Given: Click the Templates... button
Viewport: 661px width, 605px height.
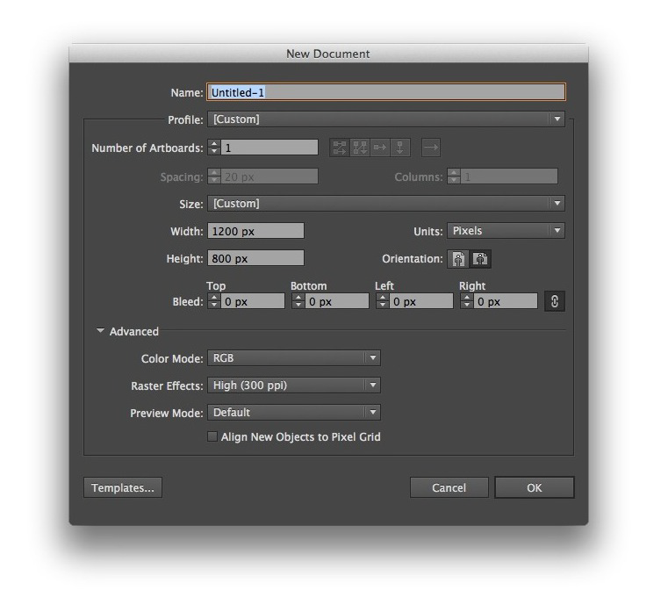Looking at the screenshot, I should click(123, 488).
